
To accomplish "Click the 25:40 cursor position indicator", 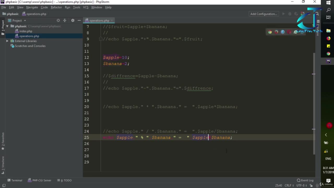I will [x=278, y=185].
